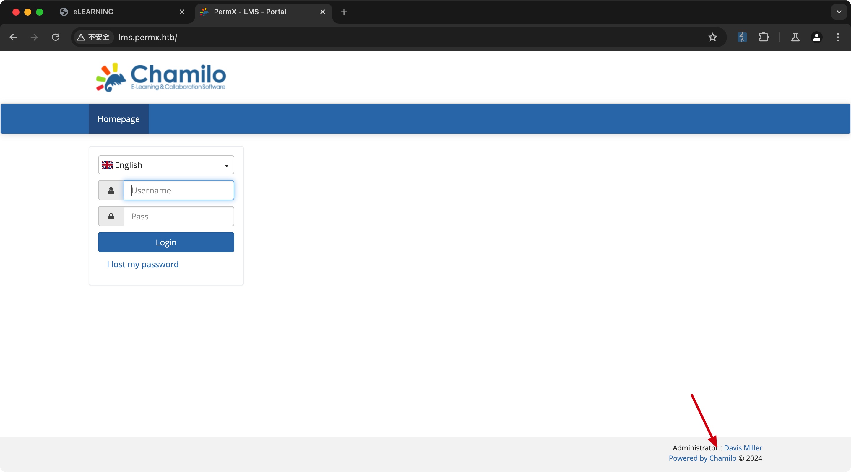Open the Davis Miller administrator link
This screenshot has width=851, height=472.
tap(743, 448)
